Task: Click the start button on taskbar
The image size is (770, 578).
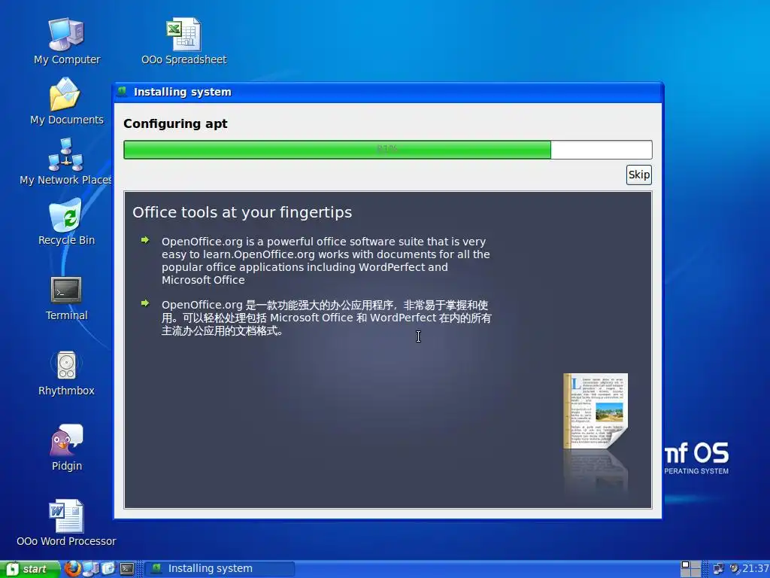Action: [x=30, y=569]
